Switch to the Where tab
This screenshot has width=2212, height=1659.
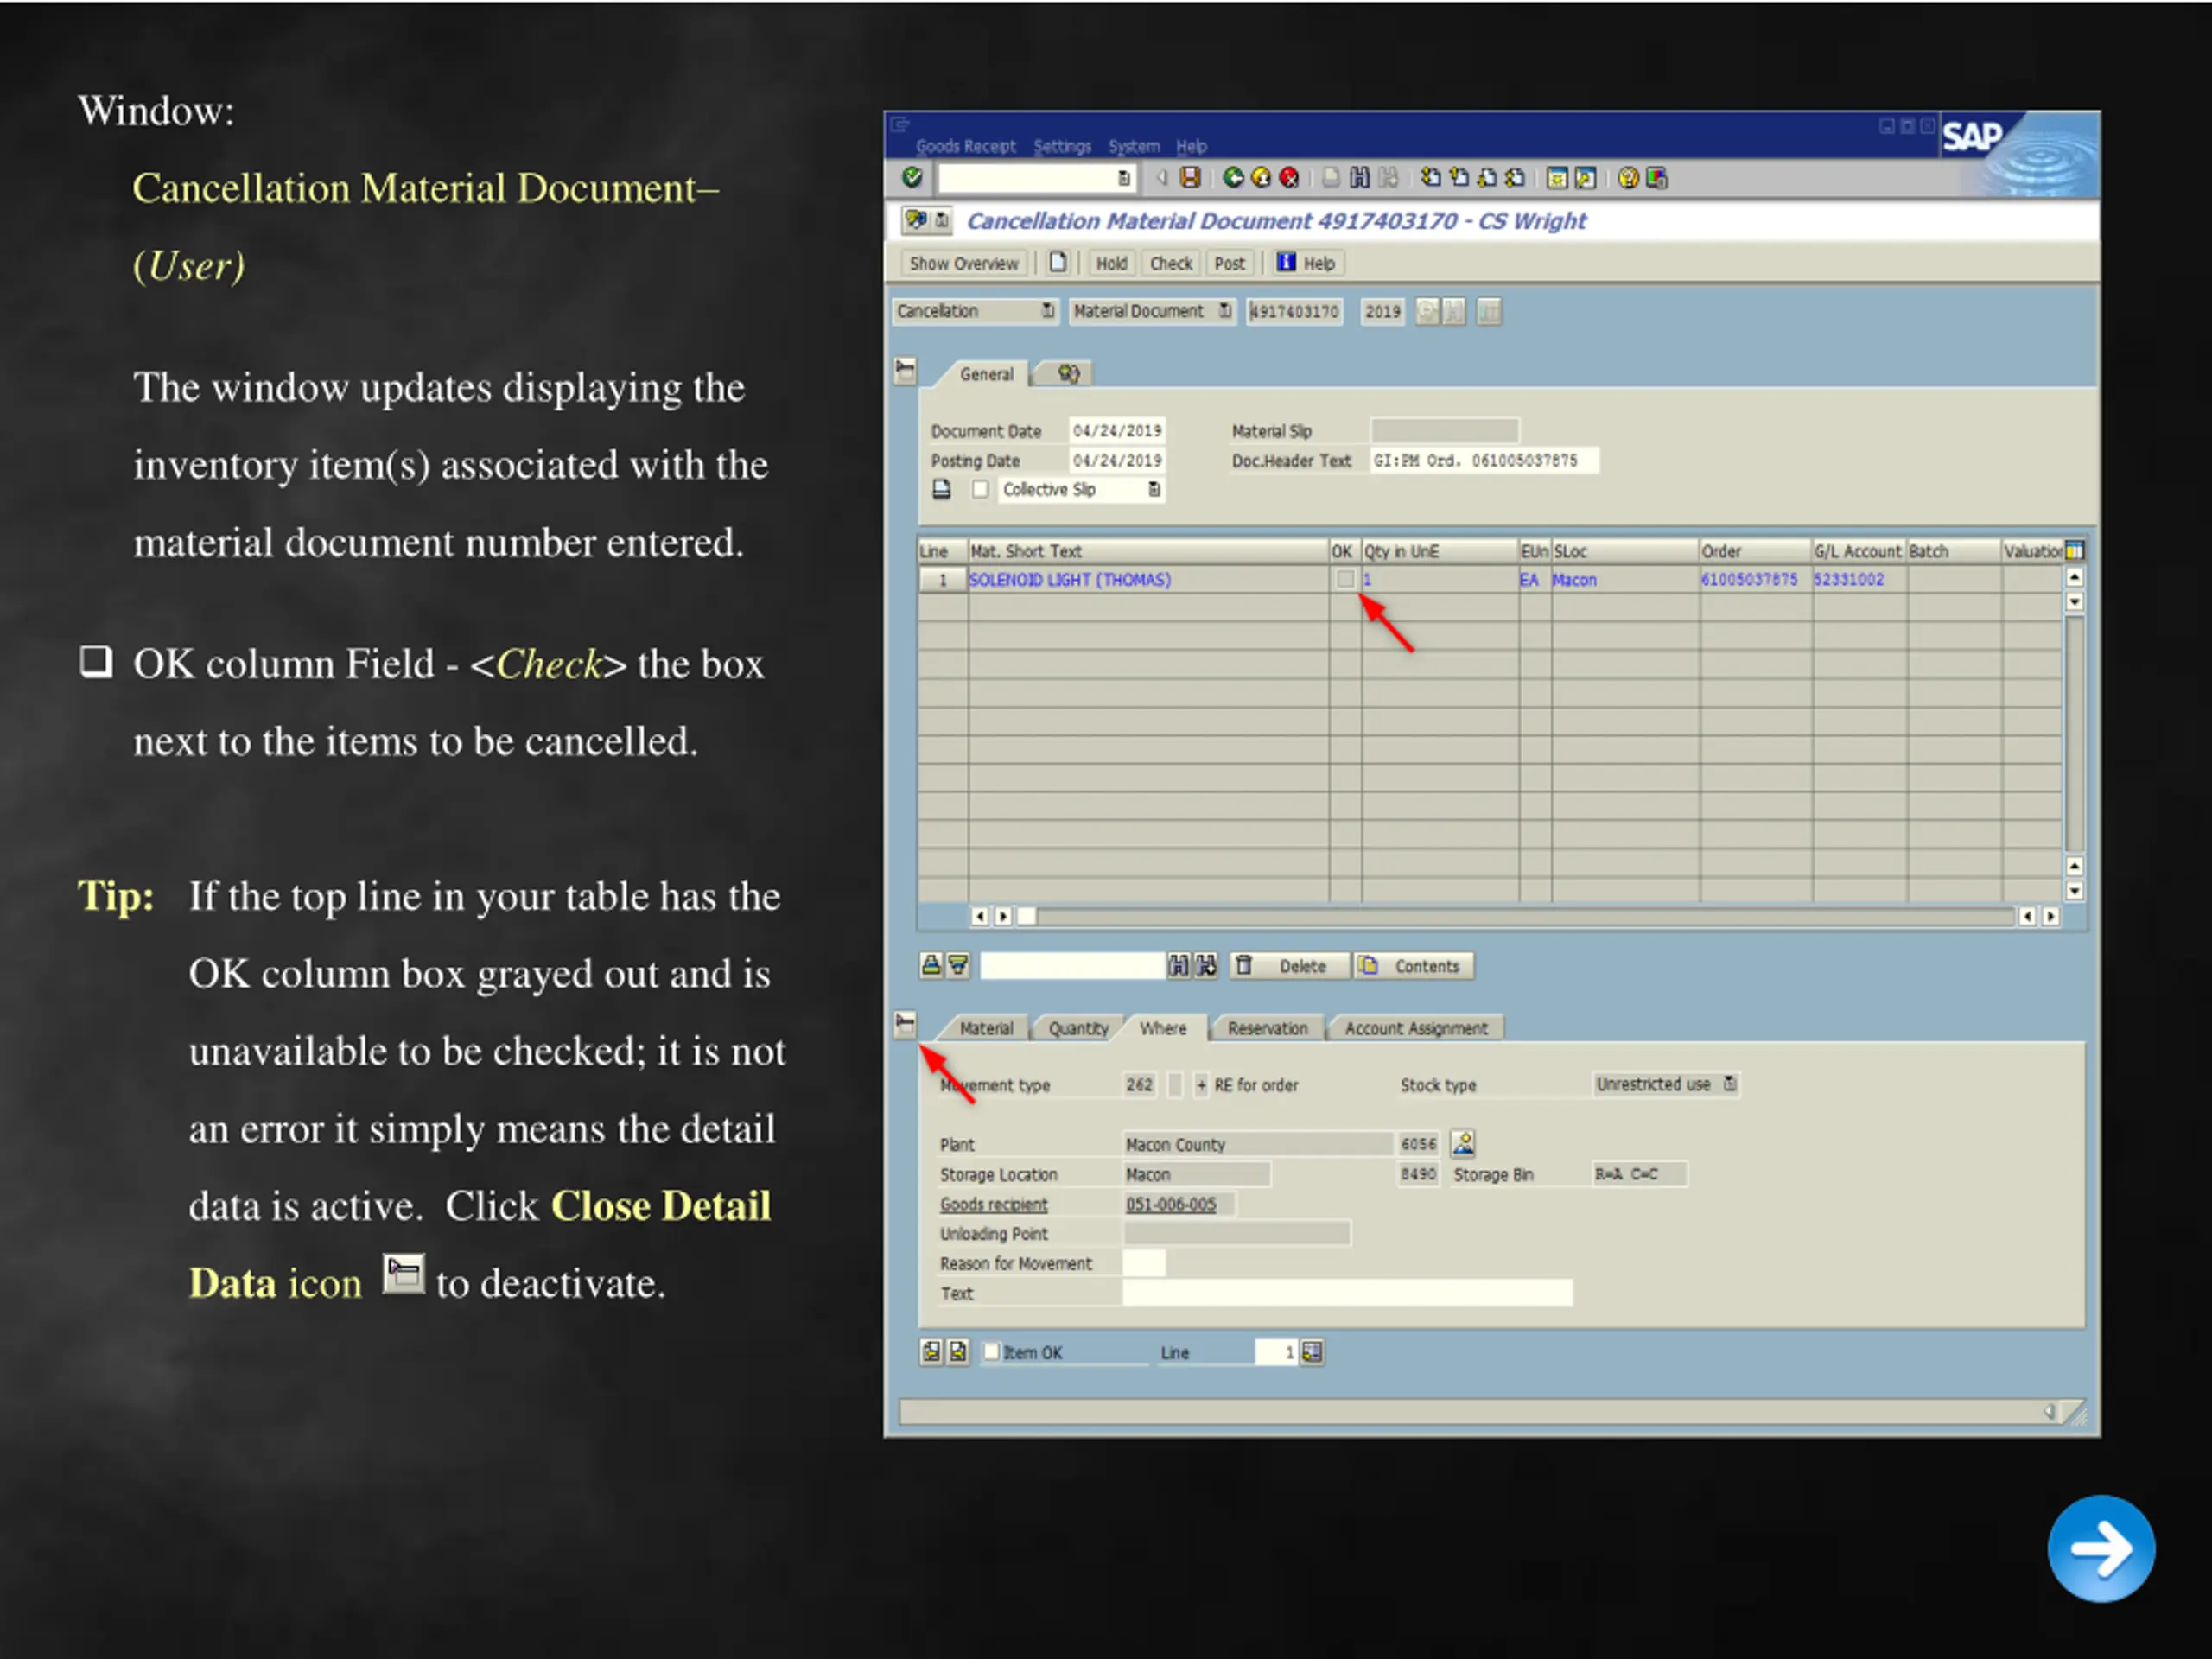coord(1163,1028)
